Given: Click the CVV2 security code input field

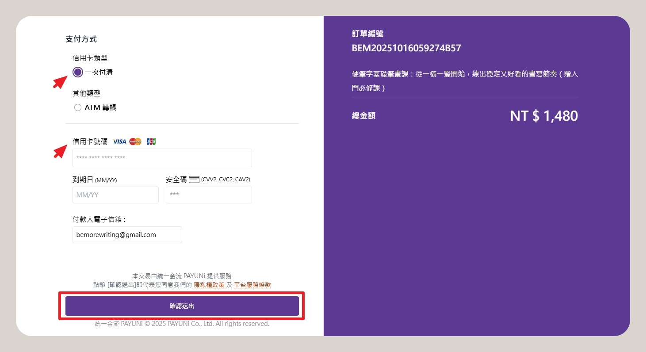Looking at the screenshot, I should point(208,195).
